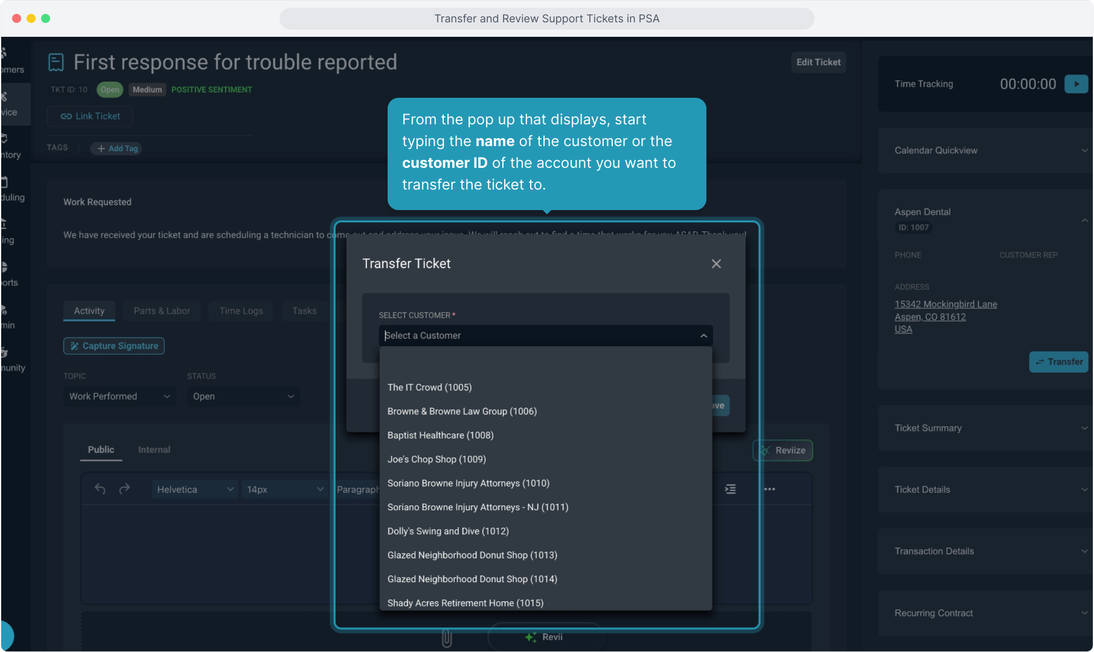Image resolution: width=1094 pixels, height=652 pixels.
Task: Click the ticket icon beside the title
Action: pyautogui.click(x=56, y=62)
